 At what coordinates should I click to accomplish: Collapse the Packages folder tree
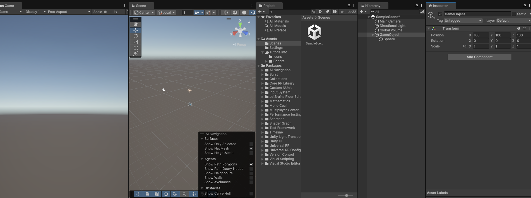tap(259, 66)
